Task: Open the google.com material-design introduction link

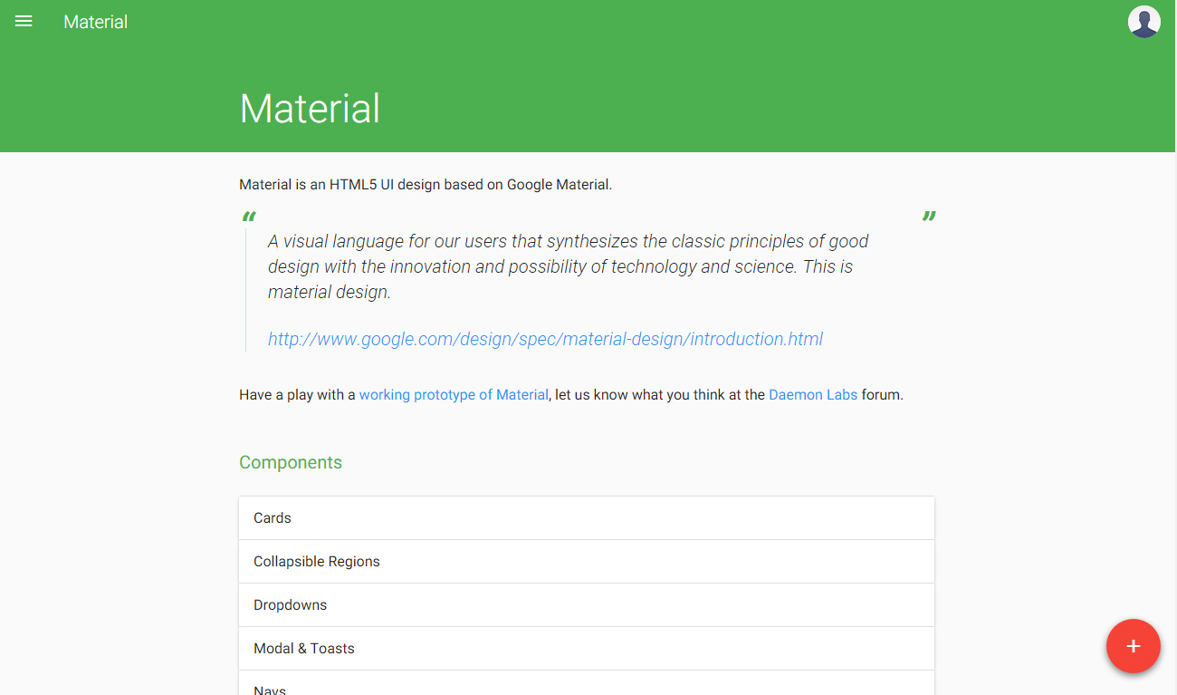Action: pyautogui.click(x=545, y=339)
